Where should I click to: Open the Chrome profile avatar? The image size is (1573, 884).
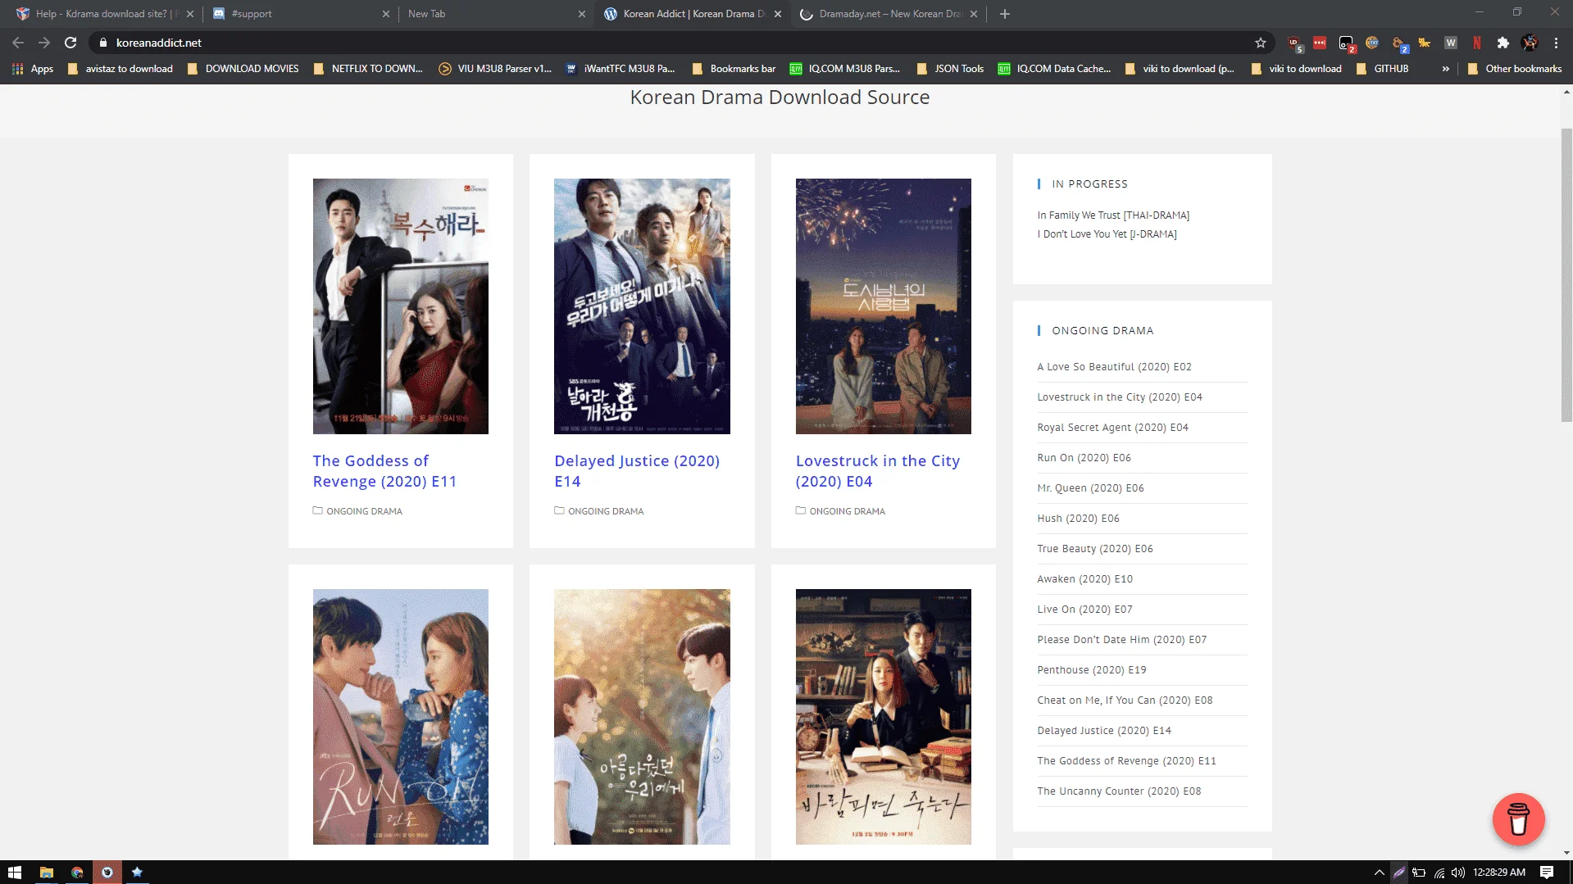click(x=1530, y=43)
